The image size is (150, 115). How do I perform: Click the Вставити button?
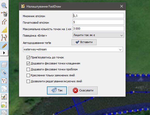(84, 42)
